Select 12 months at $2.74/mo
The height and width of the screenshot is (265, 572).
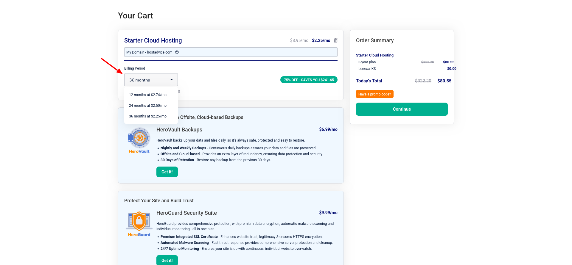[148, 95]
